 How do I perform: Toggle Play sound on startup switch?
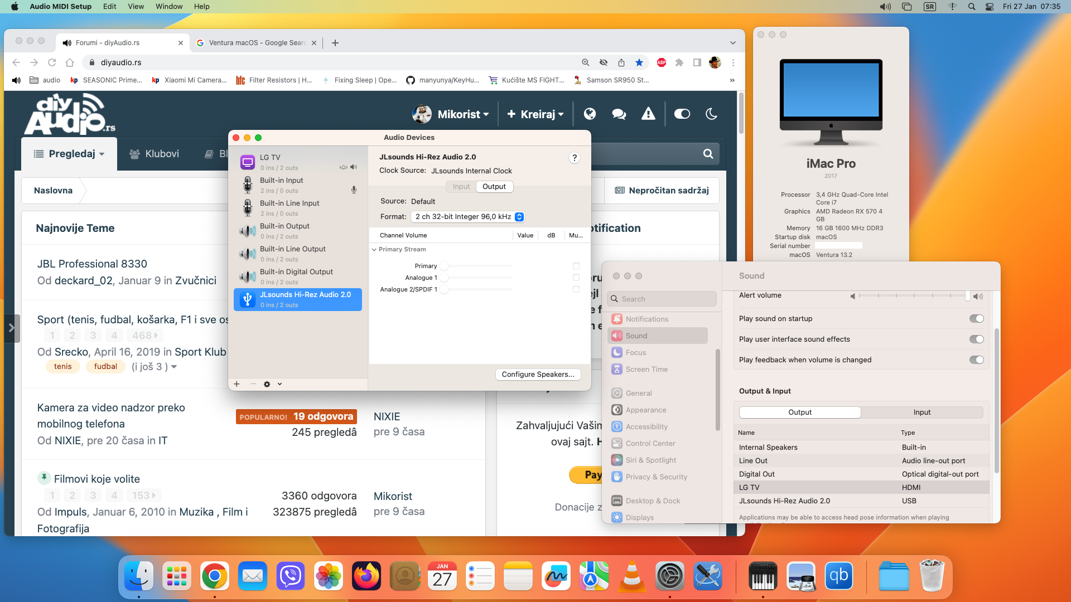tap(976, 319)
